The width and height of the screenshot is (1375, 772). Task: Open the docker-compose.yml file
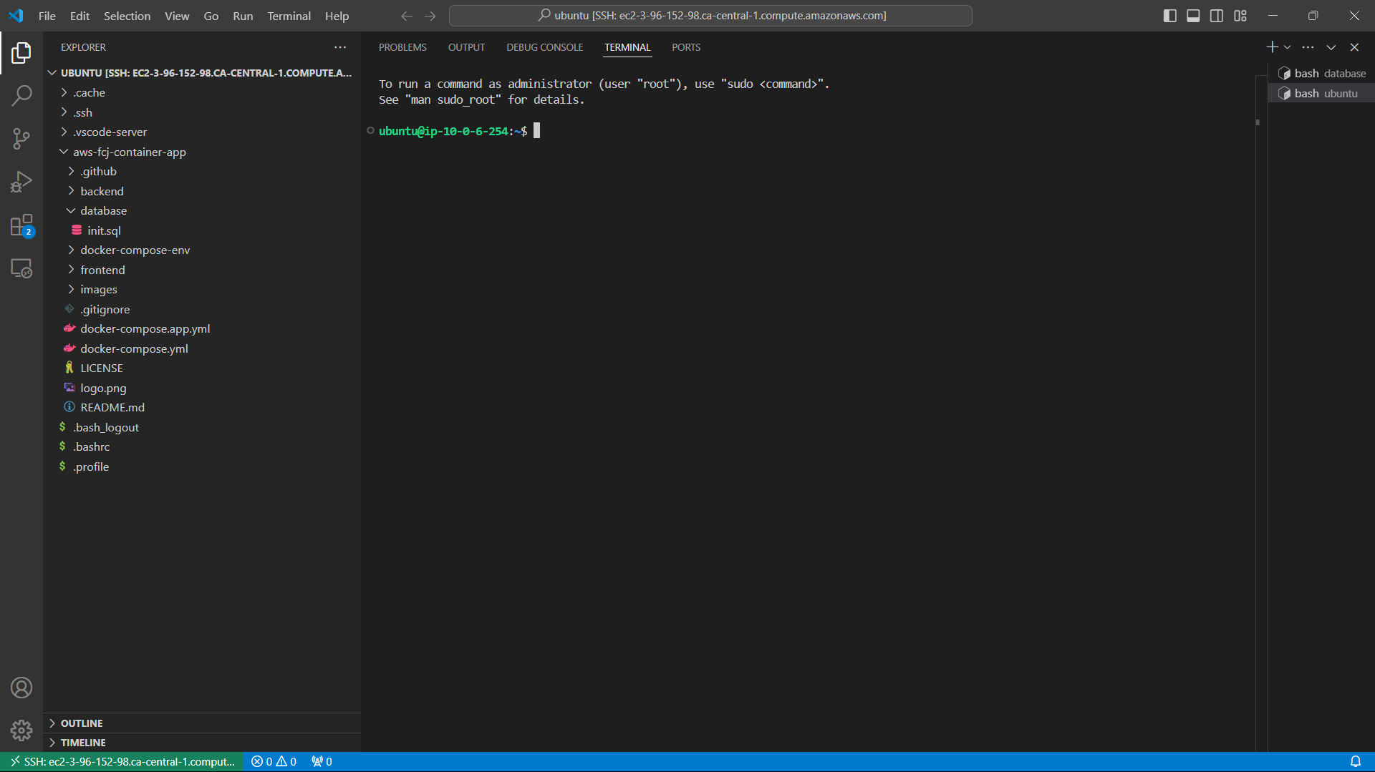coord(202,348)
